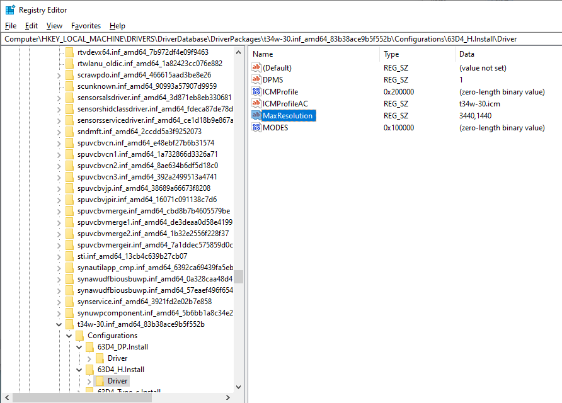Click the folder icon of 63D4_DP.Install
562x403 pixels.
[90, 347]
